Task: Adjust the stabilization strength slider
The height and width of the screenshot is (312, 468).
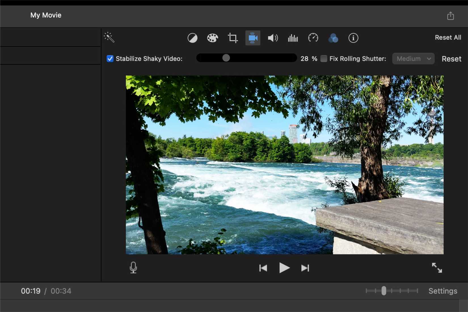Action: pos(226,58)
